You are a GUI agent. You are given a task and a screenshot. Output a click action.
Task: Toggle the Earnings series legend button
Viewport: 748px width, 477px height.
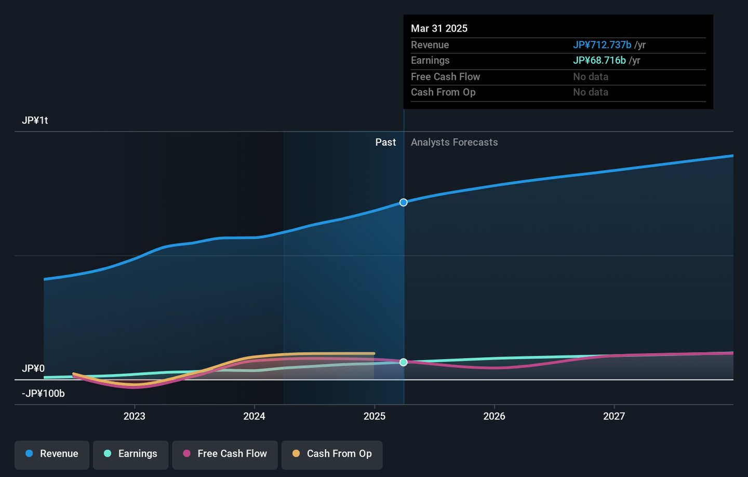(130, 454)
